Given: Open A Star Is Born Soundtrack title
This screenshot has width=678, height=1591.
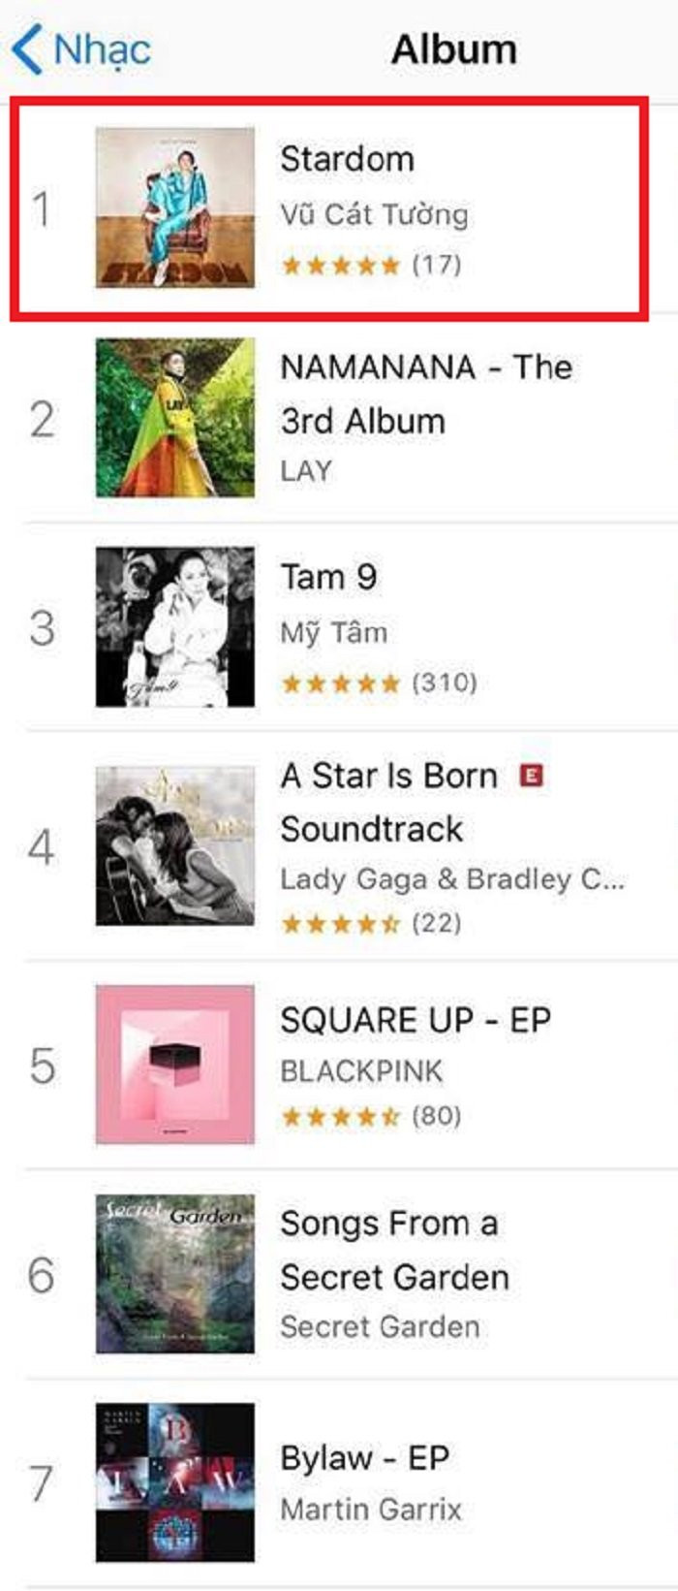Looking at the screenshot, I should pyautogui.click(x=388, y=802).
